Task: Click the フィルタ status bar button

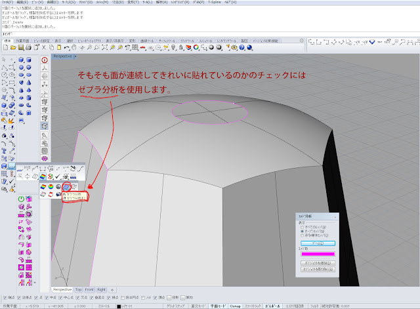Action: (314, 306)
